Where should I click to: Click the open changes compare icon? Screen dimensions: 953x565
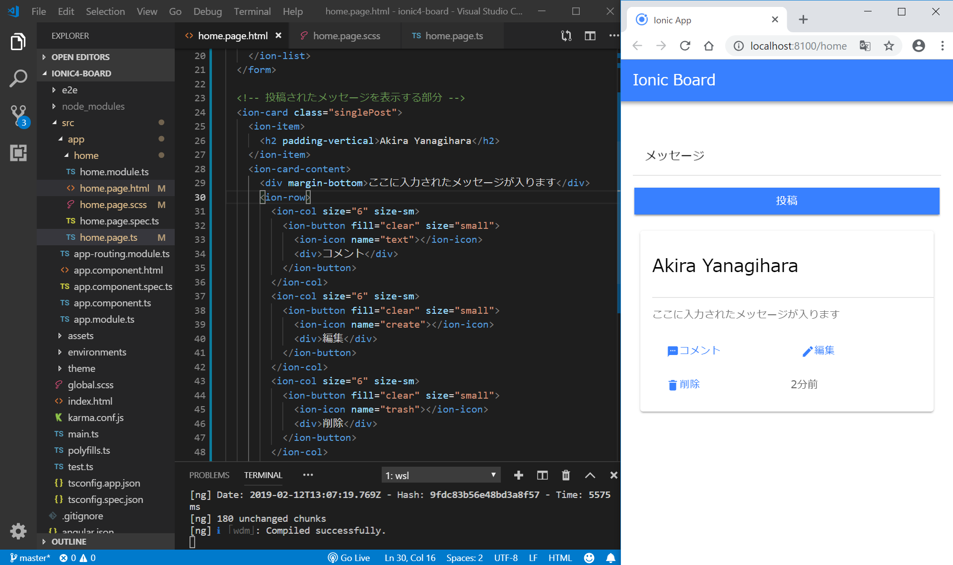coord(566,36)
